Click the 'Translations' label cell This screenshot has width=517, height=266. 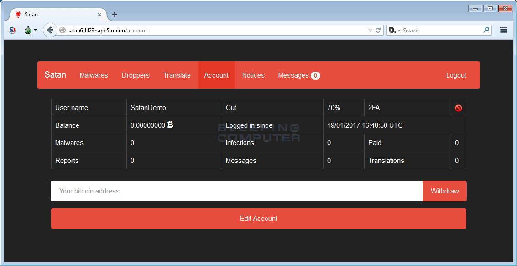[407, 161]
